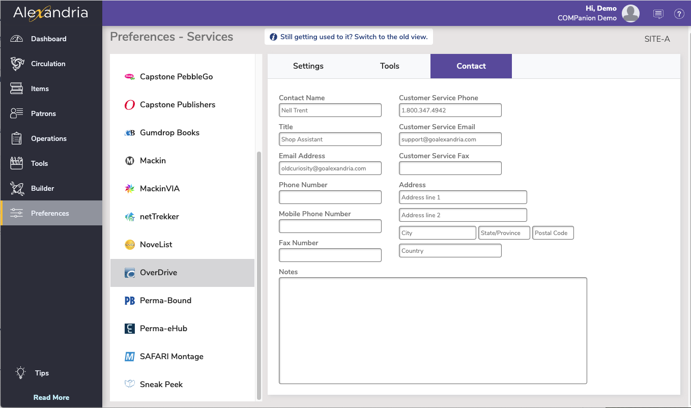
Task: Focus the Customer Service Fax field
Action: coord(450,168)
